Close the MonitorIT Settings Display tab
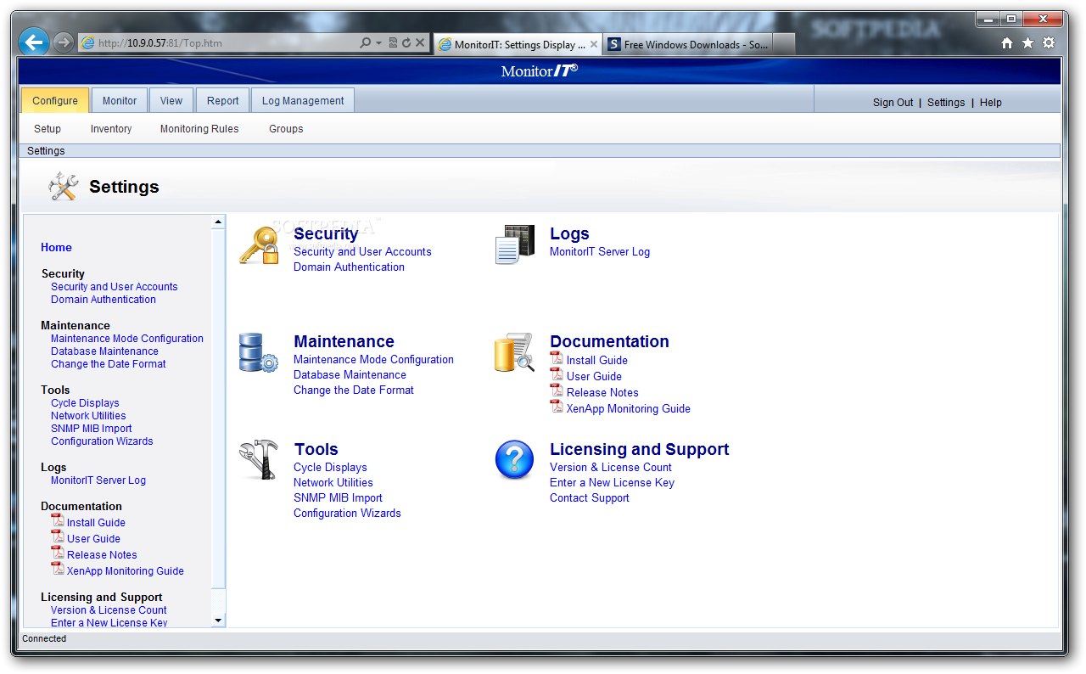 [594, 44]
